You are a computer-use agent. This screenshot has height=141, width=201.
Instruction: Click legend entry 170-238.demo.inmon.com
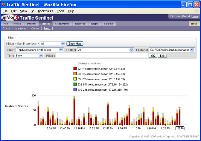tap(103, 90)
